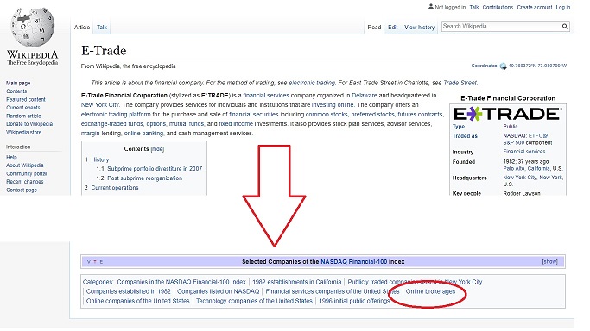This screenshot has width=590, height=331.
Task: Open the View history tab
Action: pyautogui.click(x=419, y=28)
